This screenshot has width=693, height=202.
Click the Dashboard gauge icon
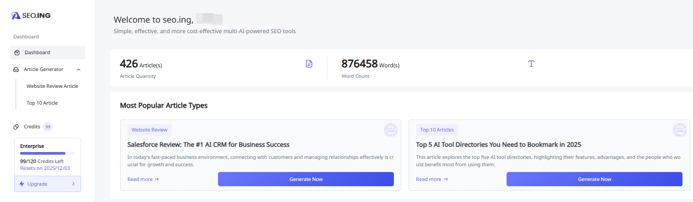click(17, 53)
